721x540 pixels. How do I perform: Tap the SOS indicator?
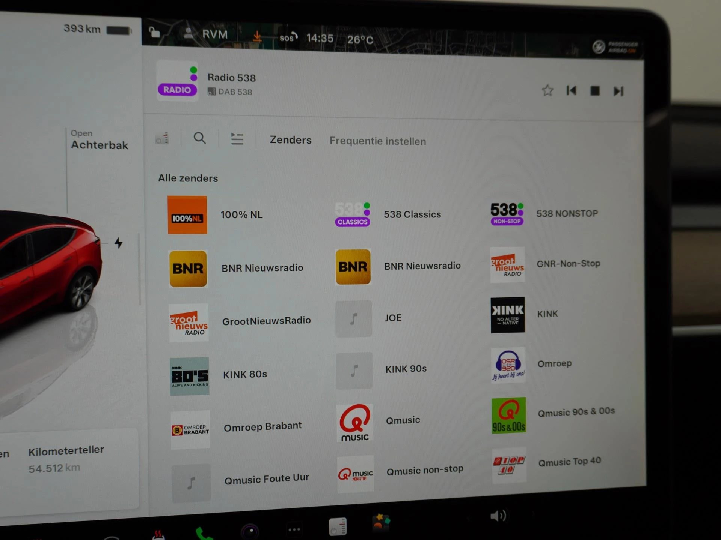pyautogui.click(x=288, y=37)
